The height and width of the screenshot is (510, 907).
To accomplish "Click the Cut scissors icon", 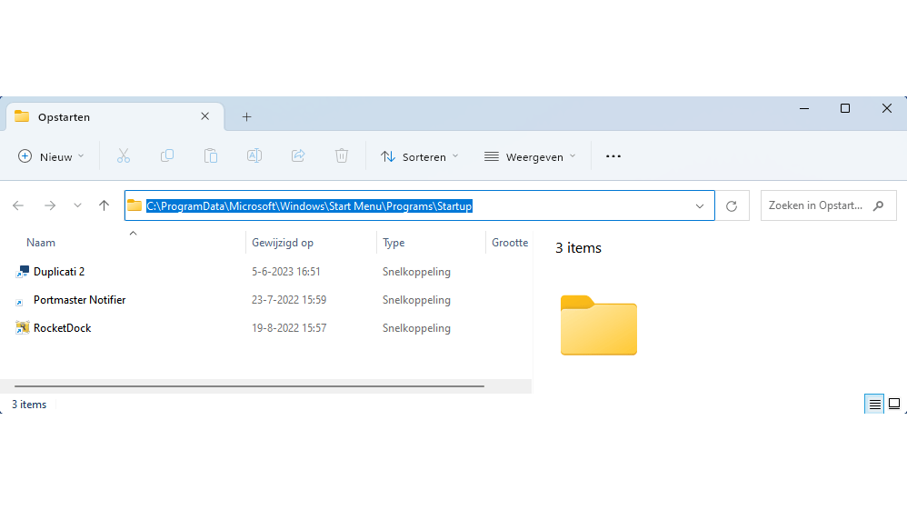I will (x=124, y=156).
